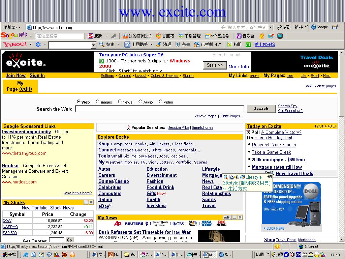Image resolution: width=345 pixels, height=259 pixels.
Task: Open 下载管理 download manager
Action: coord(190,36)
